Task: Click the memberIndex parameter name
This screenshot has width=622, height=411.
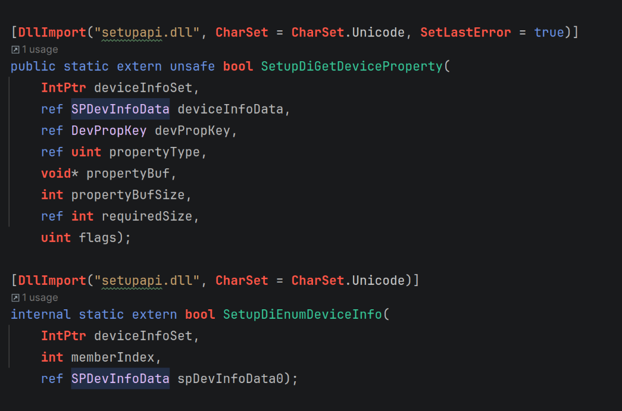Action: point(113,357)
